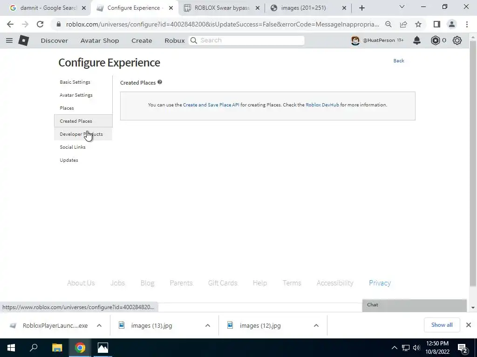Open the Robux balance icon
This screenshot has height=357, width=477.
(x=436, y=40)
